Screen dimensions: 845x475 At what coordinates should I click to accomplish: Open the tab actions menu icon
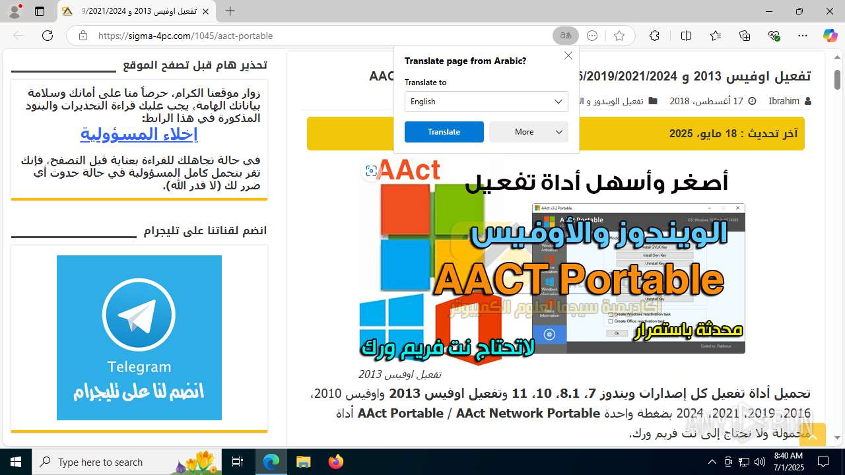[x=40, y=11]
